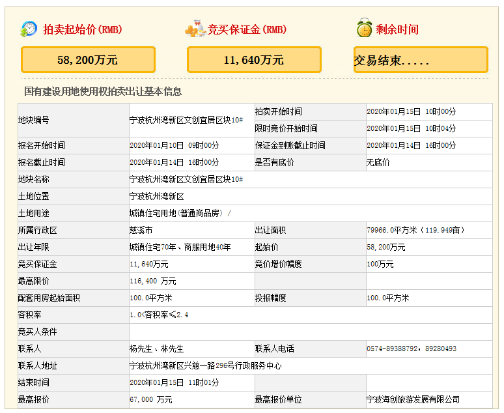Click the 最高限价 value 116,400 万元
Viewport: 504px width, 413px height.
click(x=153, y=281)
